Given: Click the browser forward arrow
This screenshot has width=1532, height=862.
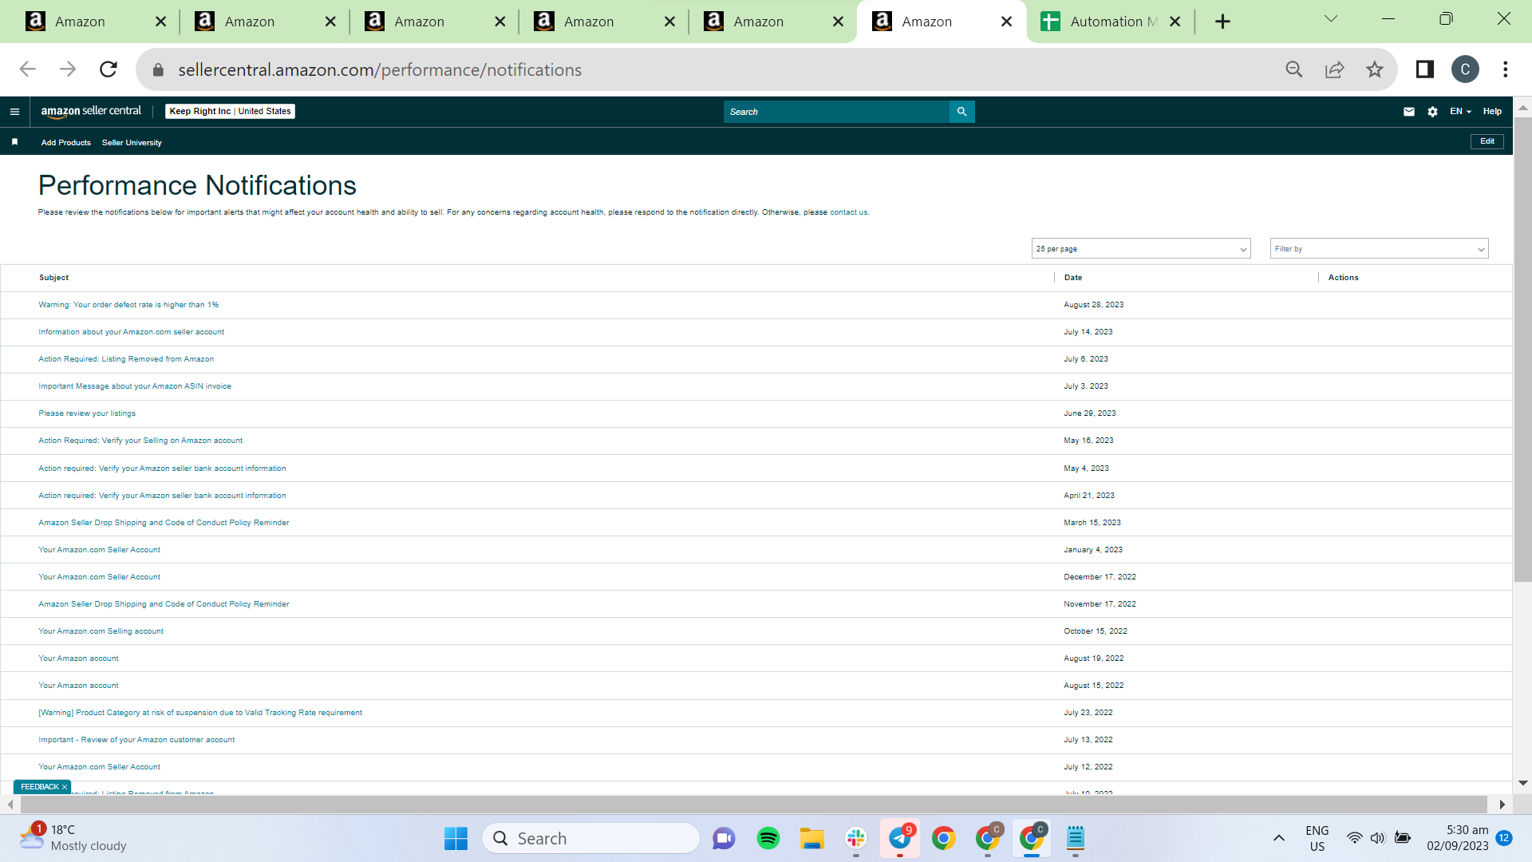Looking at the screenshot, I should pos(68,69).
